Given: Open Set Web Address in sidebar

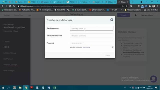Looking at the screenshot, I should click(x=9, y=53).
